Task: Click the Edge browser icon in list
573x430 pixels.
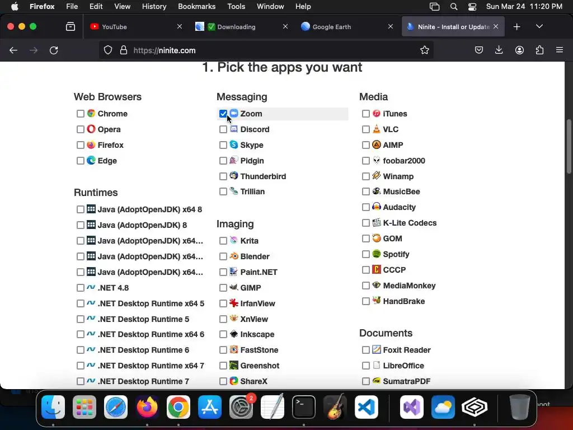Action: [x=91, y=161]
